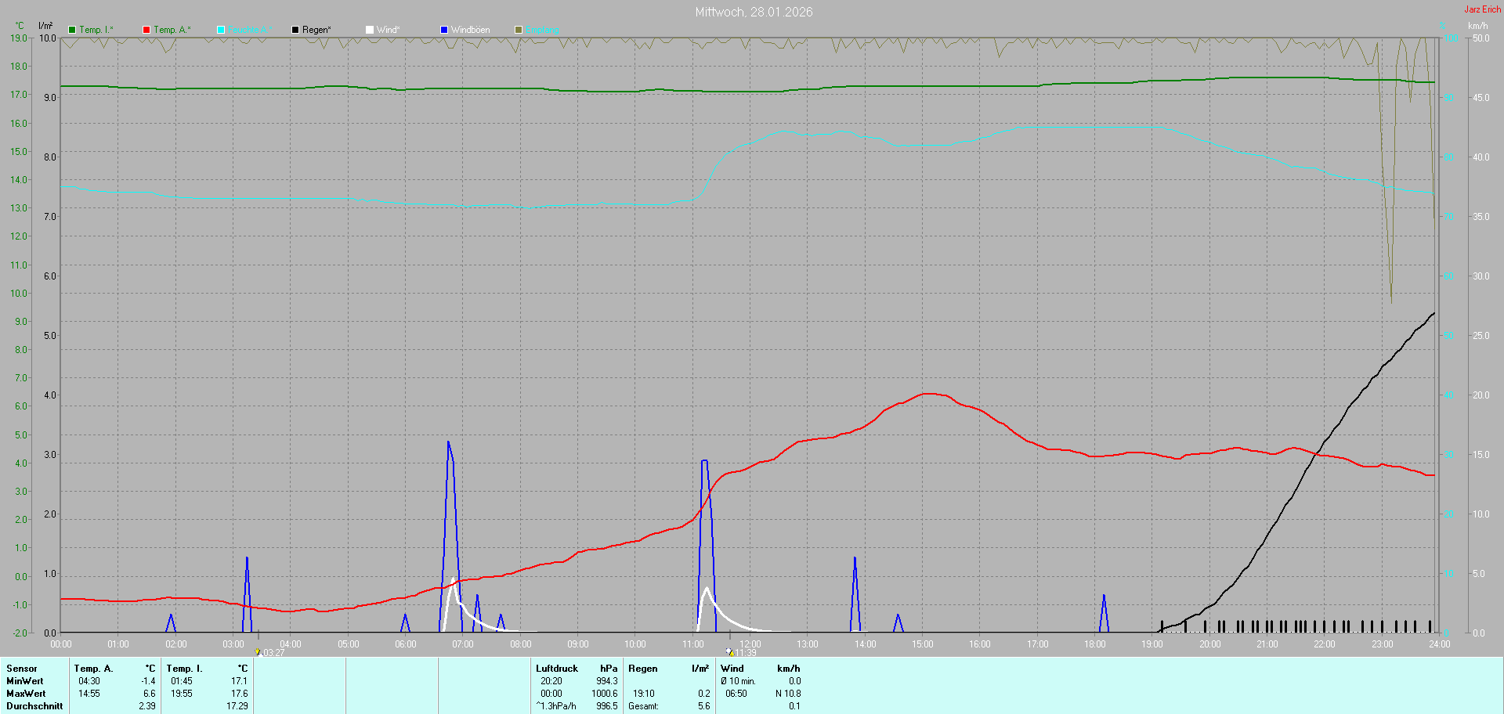The height and width of the screenshot is (714, 1504).
Task: Click the '14:55' maximum temperature time
Action: click(x=89, y=694)
